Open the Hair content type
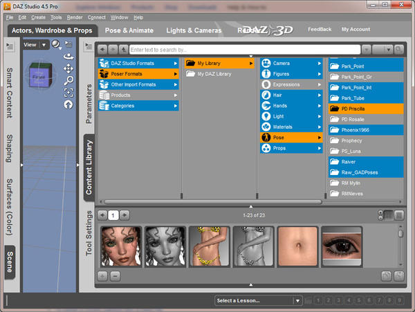 point(291,95)
